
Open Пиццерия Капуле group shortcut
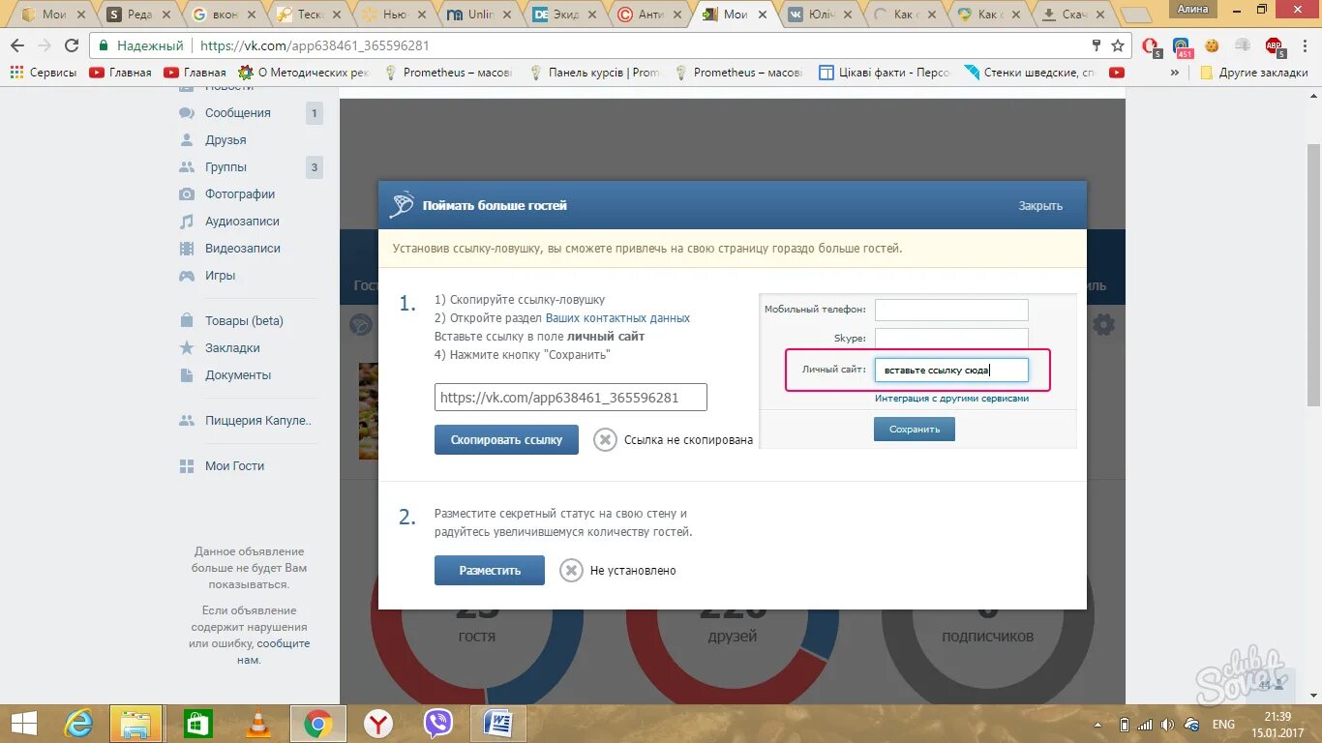tap(258, 421)
